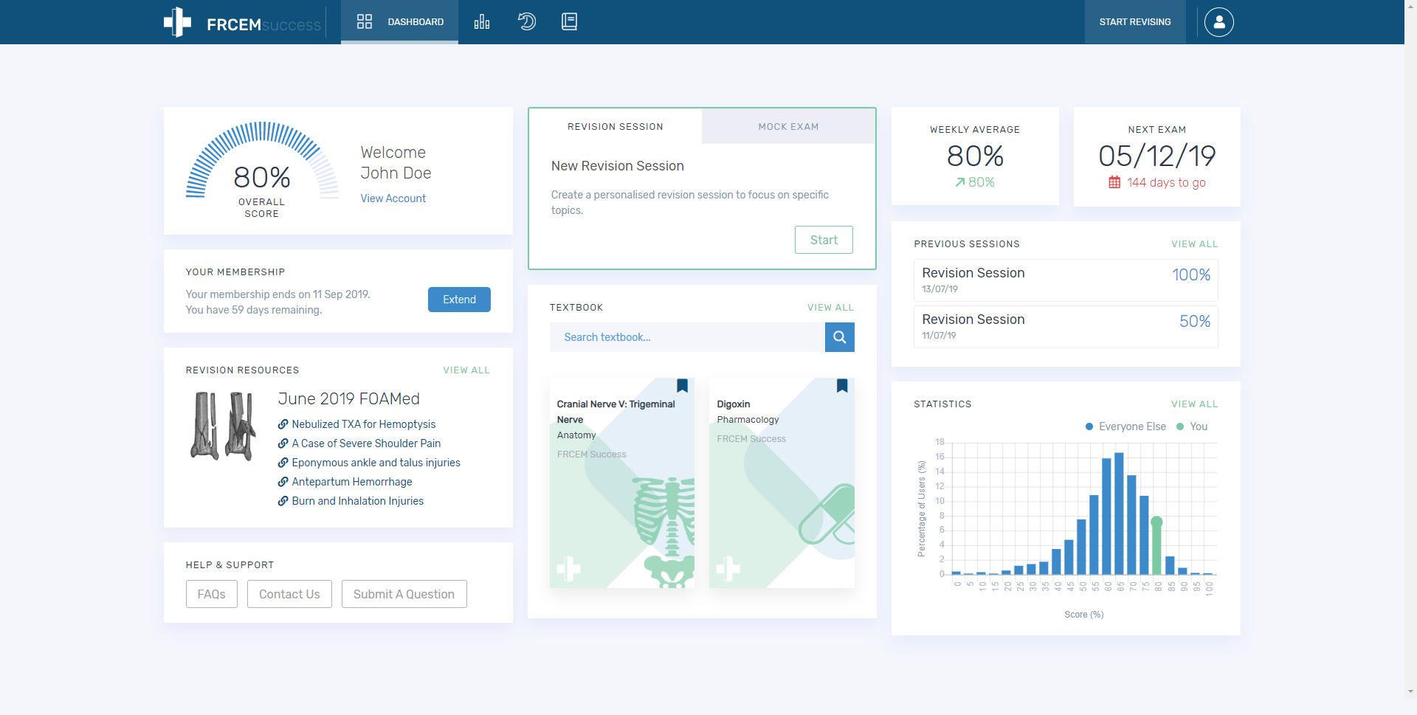Open the Revision Session from 13/07/19

pos(1066,280)
